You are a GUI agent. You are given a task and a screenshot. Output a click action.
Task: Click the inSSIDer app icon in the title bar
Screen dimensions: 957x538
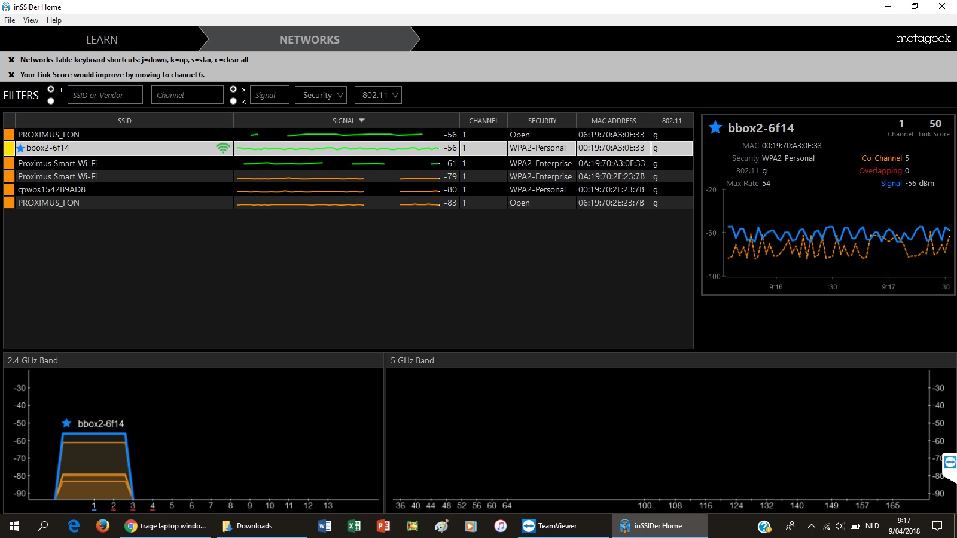[x=6, y=7]
